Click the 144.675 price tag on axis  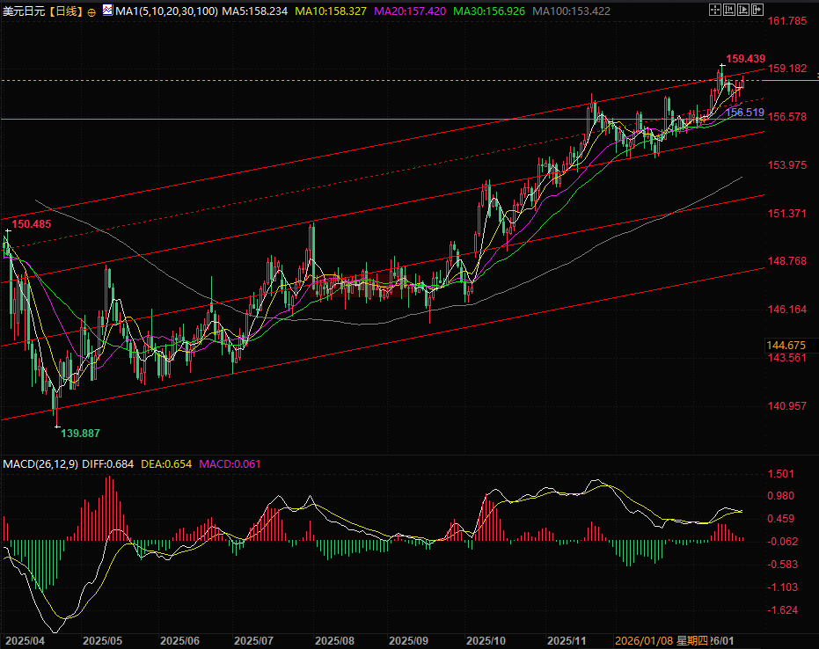[786, 345]
